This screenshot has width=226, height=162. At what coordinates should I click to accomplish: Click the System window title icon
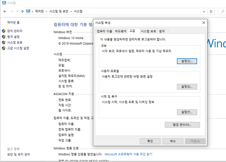tap(4, 3)
